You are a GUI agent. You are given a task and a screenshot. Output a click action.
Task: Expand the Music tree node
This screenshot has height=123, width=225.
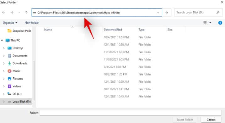tap(4, 71)
